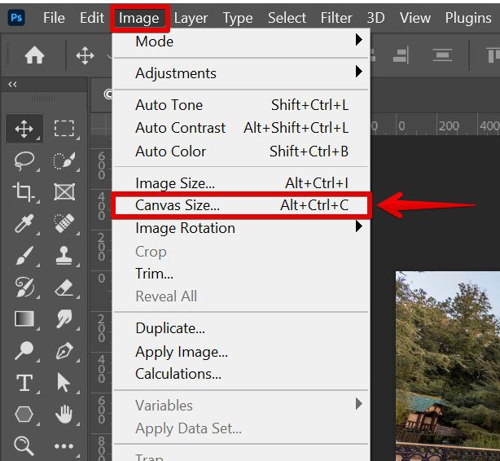Viewport: 500px width, 461px height.
Task: Select the Eraser tool
Action: (x=64, y=288)
